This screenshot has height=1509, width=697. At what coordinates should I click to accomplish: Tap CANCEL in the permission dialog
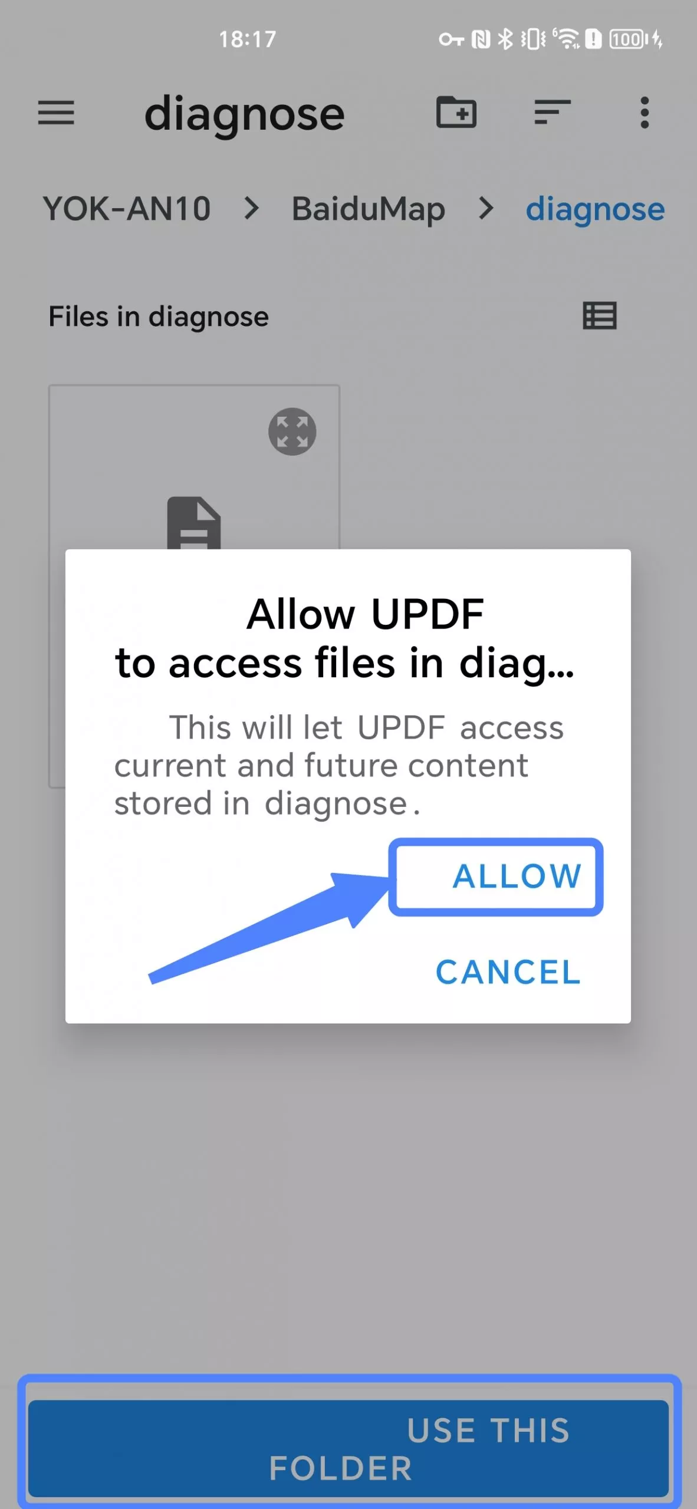click(508, 972)
